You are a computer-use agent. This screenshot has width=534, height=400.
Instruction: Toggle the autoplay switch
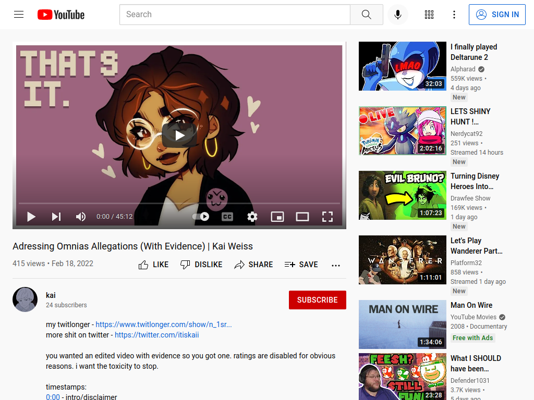[201, 217]
